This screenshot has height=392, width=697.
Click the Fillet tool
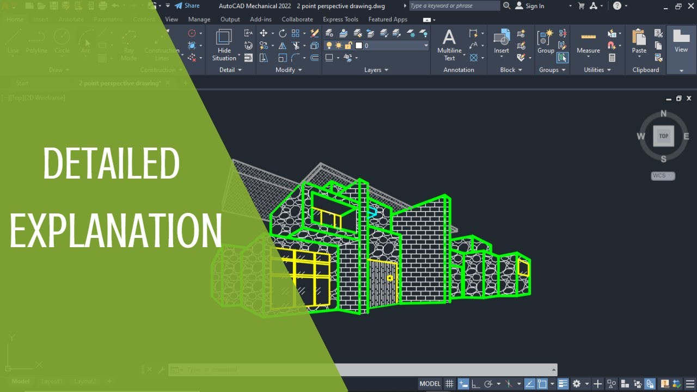296,58
